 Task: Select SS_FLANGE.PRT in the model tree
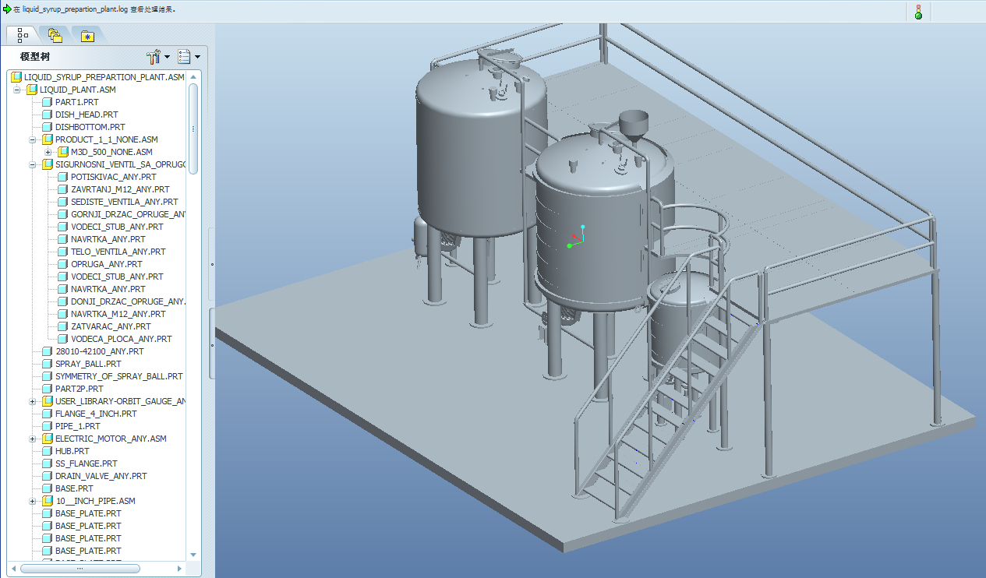tap(86, 463)
